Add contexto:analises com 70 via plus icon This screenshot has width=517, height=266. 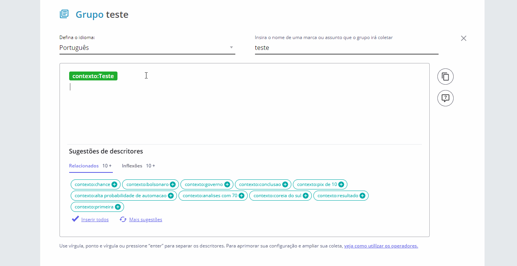click(241, 196)
